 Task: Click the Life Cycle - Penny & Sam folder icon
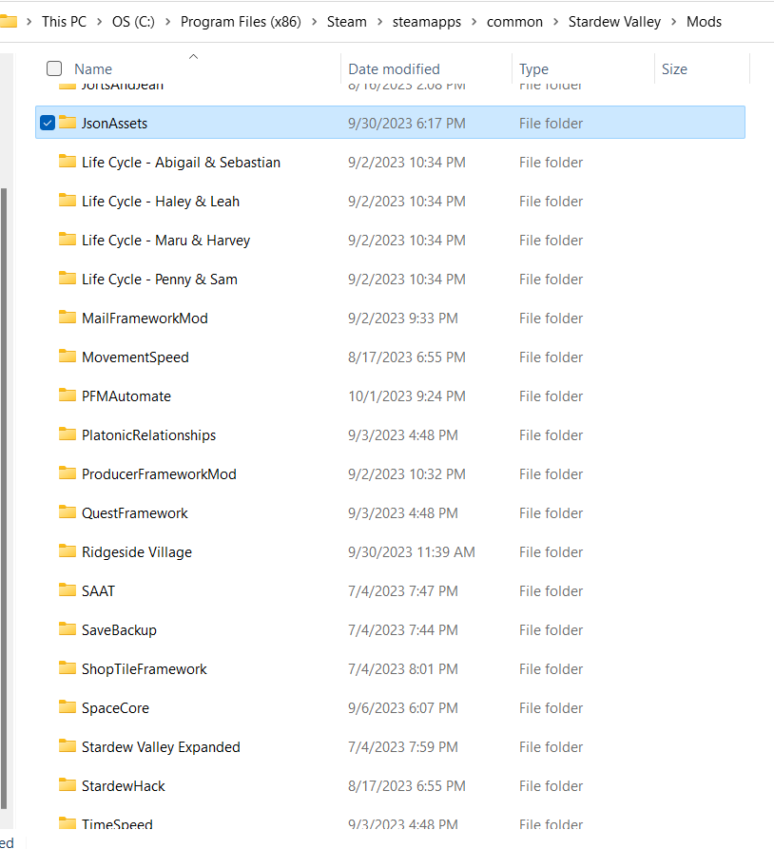(x=68, y=279)
